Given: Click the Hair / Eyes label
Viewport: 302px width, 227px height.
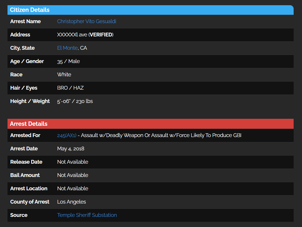Looking at the screenshot, I should pyautogui.click(x=24, y=88).
